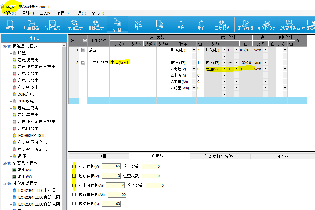315x210 pixels.
Task: Click the 复制 copy toolbar icon
Action: (x=117, y=25)
